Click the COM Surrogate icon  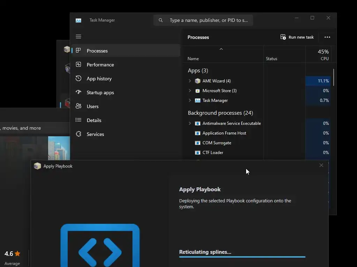pos(198,143)
